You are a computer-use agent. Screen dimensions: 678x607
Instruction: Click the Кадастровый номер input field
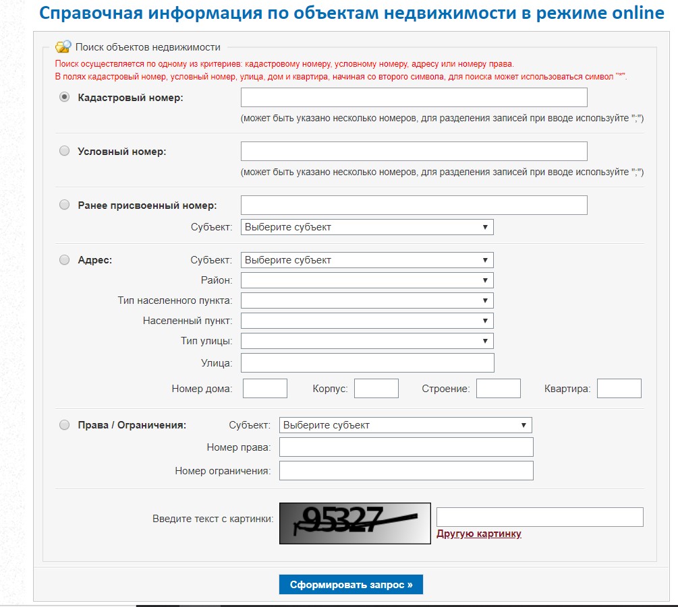coord(414,97)
